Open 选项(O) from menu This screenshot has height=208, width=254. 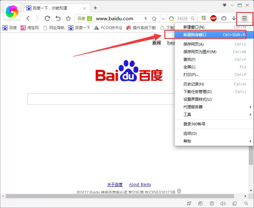tap(214, 134)
